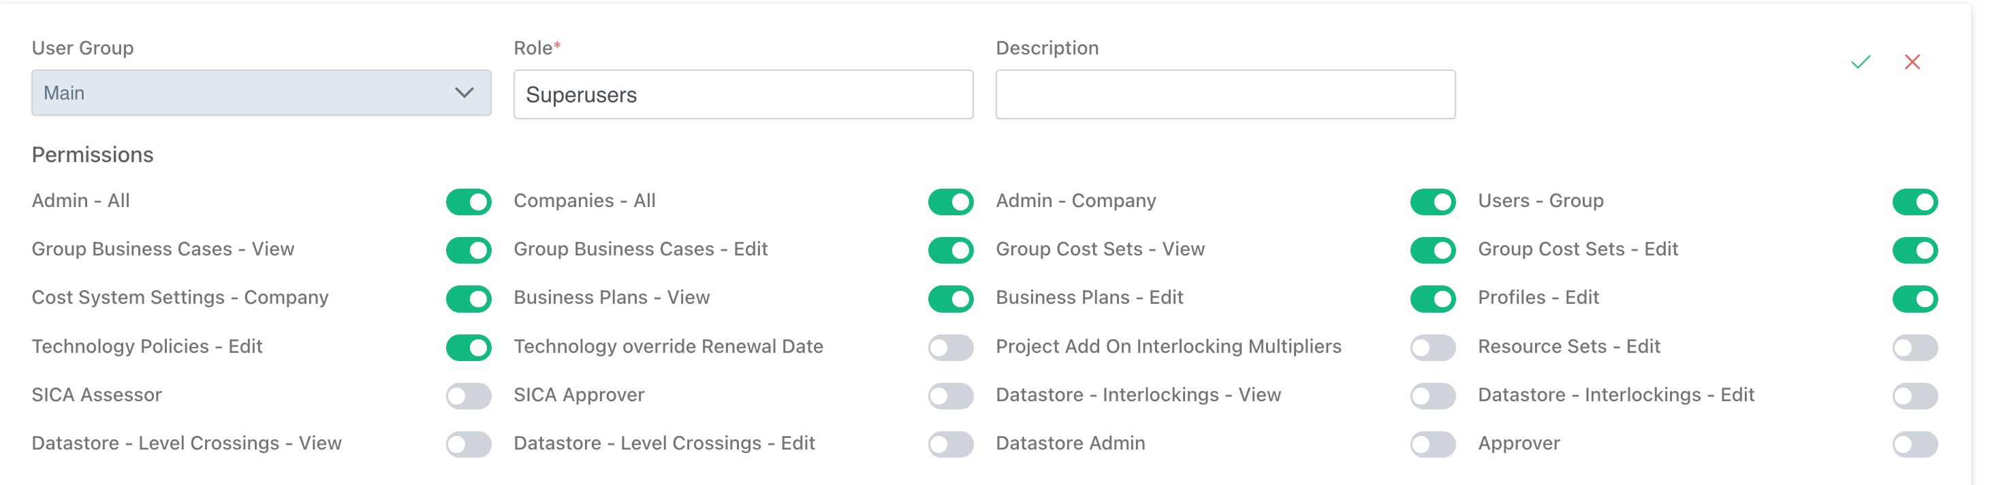This screenshot has height=485, width=2005.
Task: Turn off Technology Policies - Edit
Action: coord(469,347)
